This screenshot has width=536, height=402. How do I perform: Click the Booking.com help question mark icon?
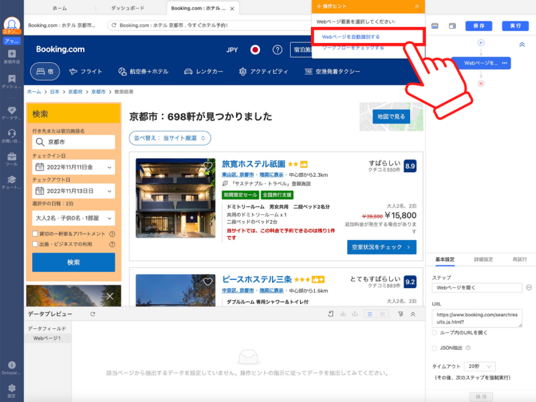pyautogui.click(x=277, y=50)
